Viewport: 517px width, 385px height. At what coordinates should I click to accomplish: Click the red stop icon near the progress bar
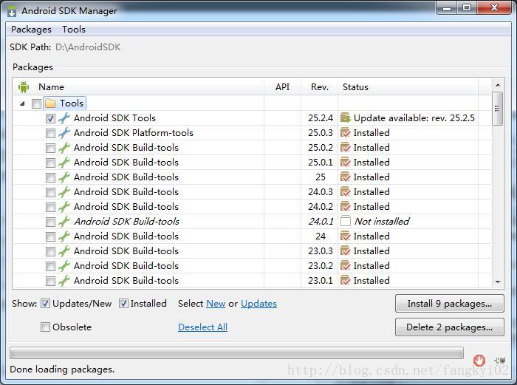point(479,360)
